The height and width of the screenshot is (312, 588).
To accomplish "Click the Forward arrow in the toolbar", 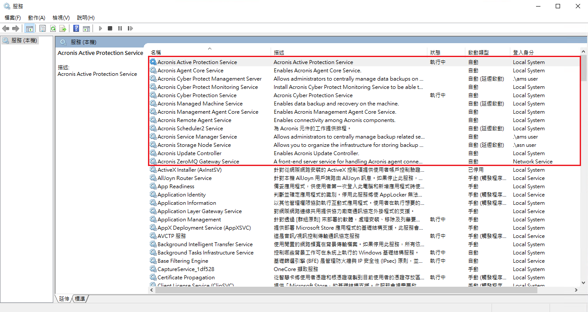I will point(16,28).
